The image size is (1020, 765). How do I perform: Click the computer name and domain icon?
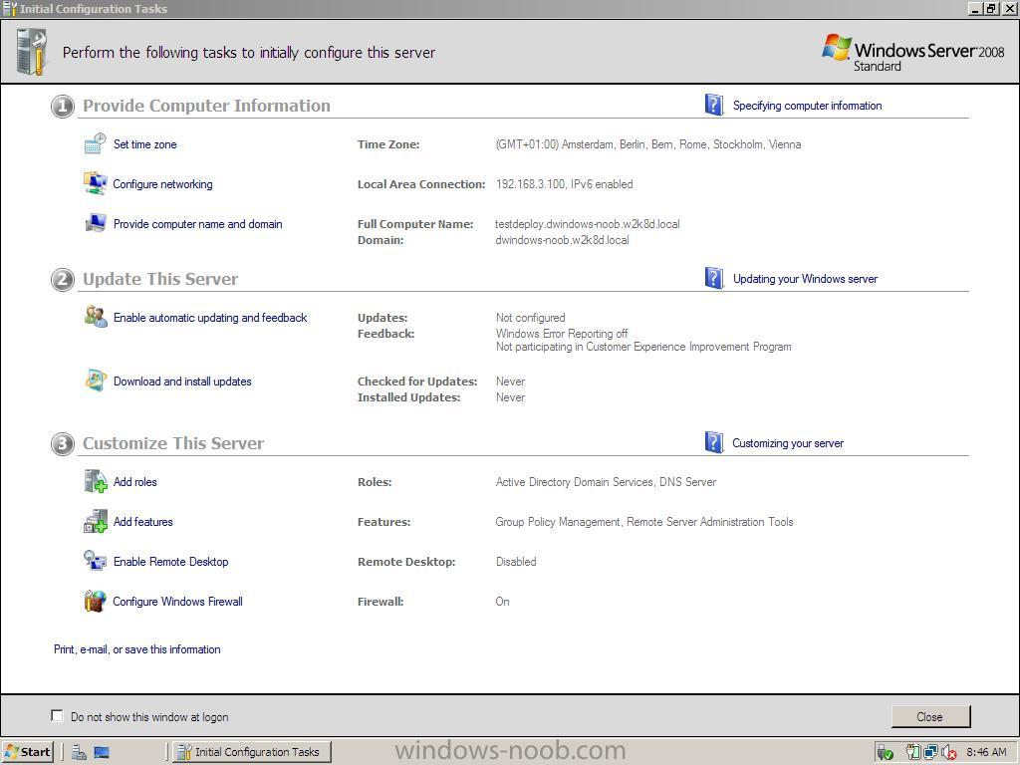[96, 223]
